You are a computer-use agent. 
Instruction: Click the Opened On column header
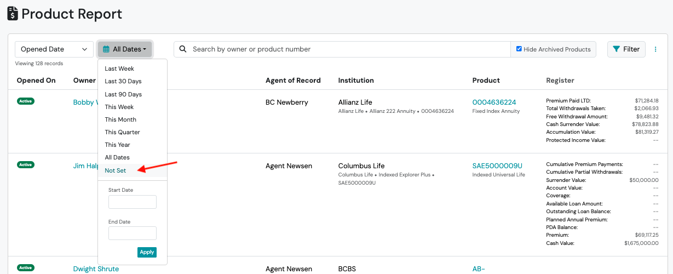click(36, 81)
